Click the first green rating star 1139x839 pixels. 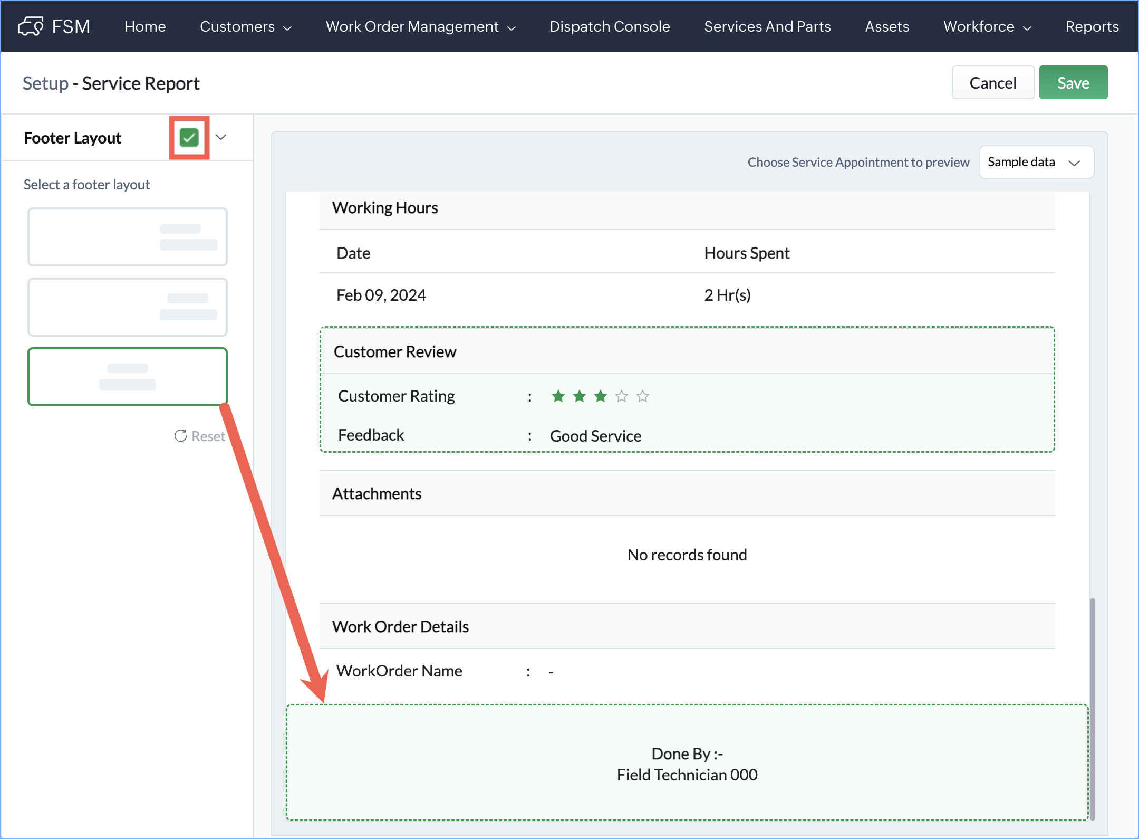(x=558, y=396)
